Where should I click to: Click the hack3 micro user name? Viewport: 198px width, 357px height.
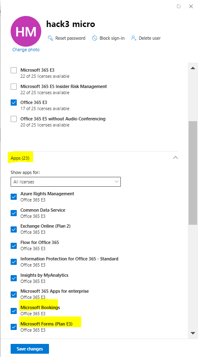[x=71, y=24]
